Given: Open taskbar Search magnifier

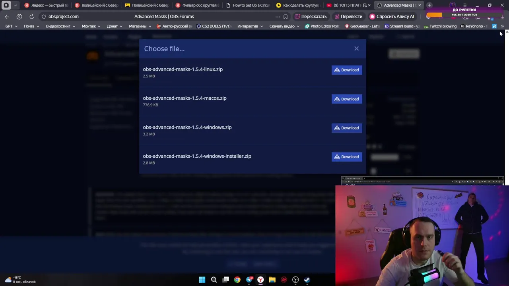Looking at the screenshot, I should 214,280.
